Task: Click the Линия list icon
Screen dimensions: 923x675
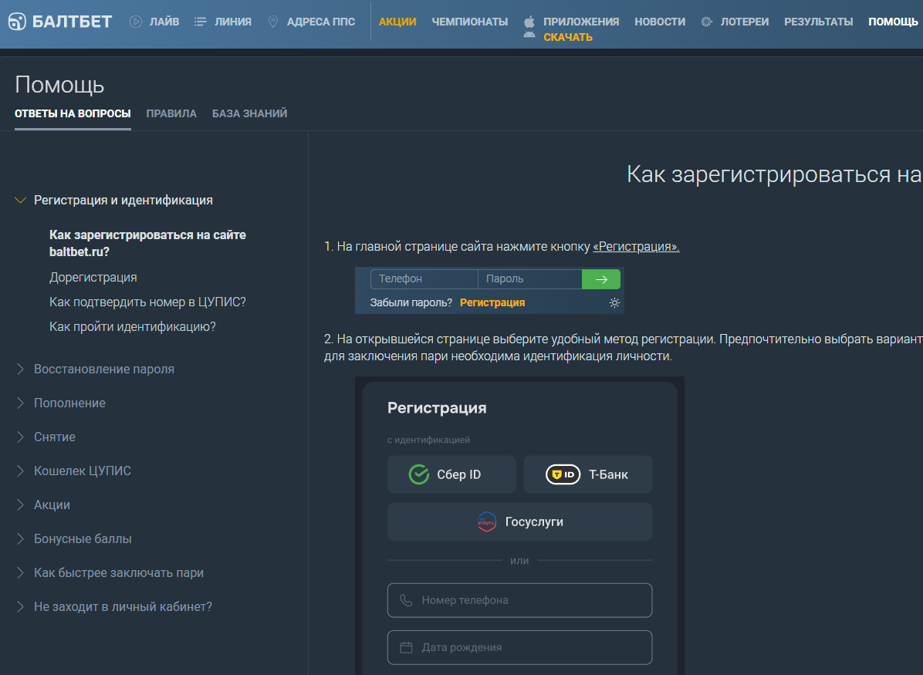Action: tap(201, 22)
